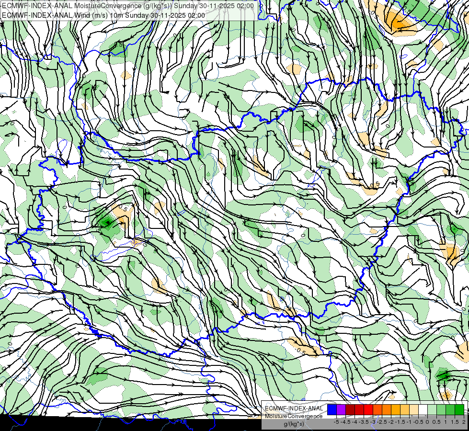The height and width of the screenshot is (431, 469).
Task: Click the 'g/(kg*s)' unit label in legend
Action: pos(294,424)
